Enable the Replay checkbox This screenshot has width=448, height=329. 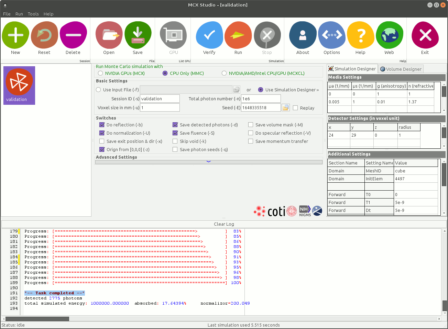[295, 108]
